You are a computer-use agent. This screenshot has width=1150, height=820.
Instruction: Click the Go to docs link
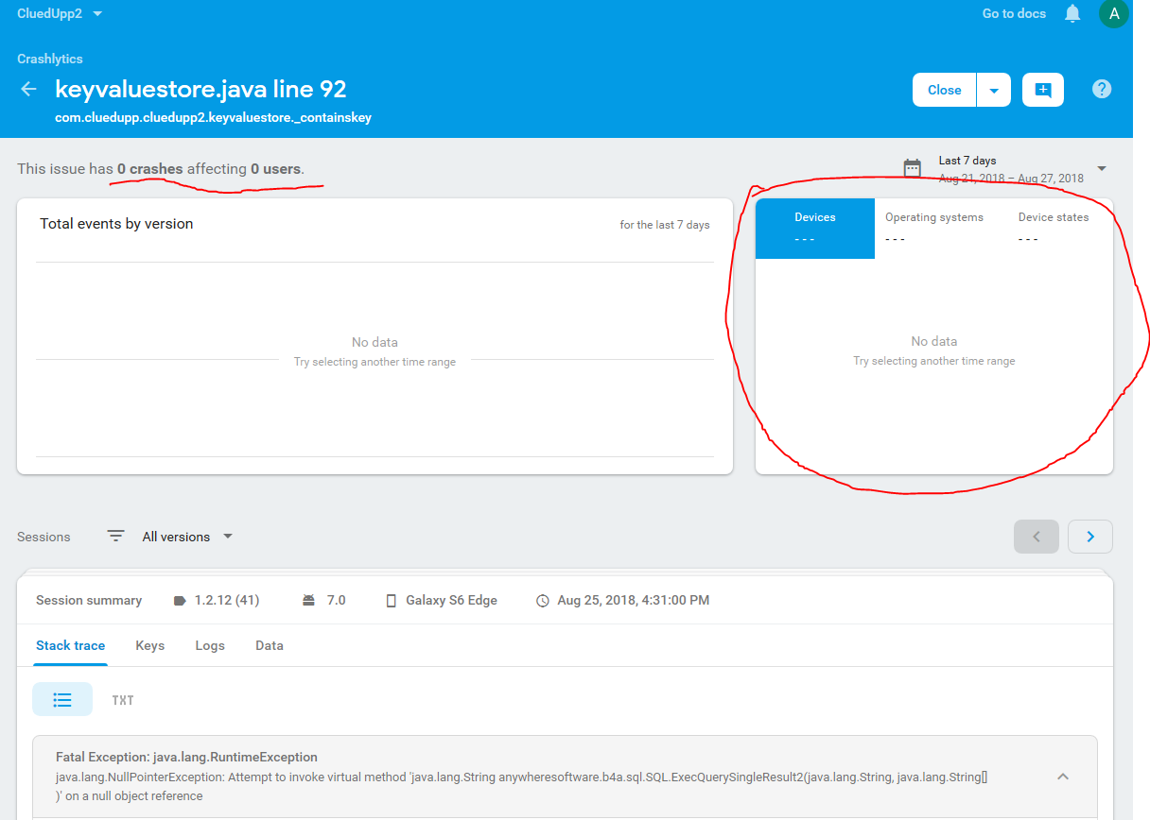pos(1014,13)
